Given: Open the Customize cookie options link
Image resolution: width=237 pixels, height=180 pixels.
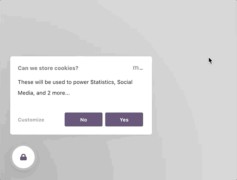Looking at the screenshot, I should tap(31, 120).
